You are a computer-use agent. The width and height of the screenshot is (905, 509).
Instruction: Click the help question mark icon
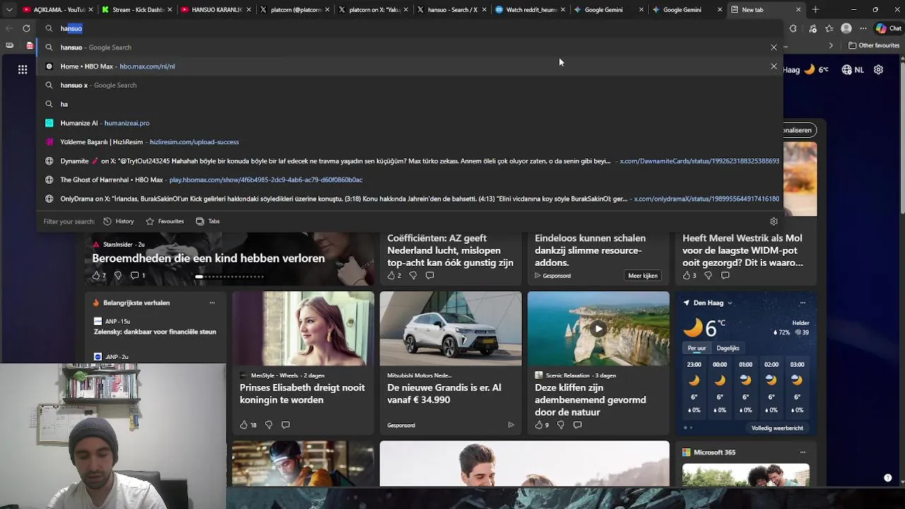tap(888, 478)
